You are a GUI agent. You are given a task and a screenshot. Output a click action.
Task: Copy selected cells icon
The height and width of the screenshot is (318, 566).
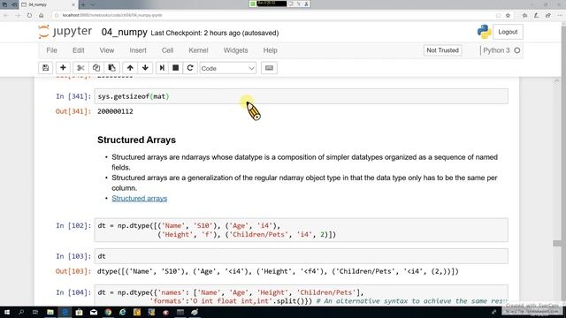click(x=96, y=68)
